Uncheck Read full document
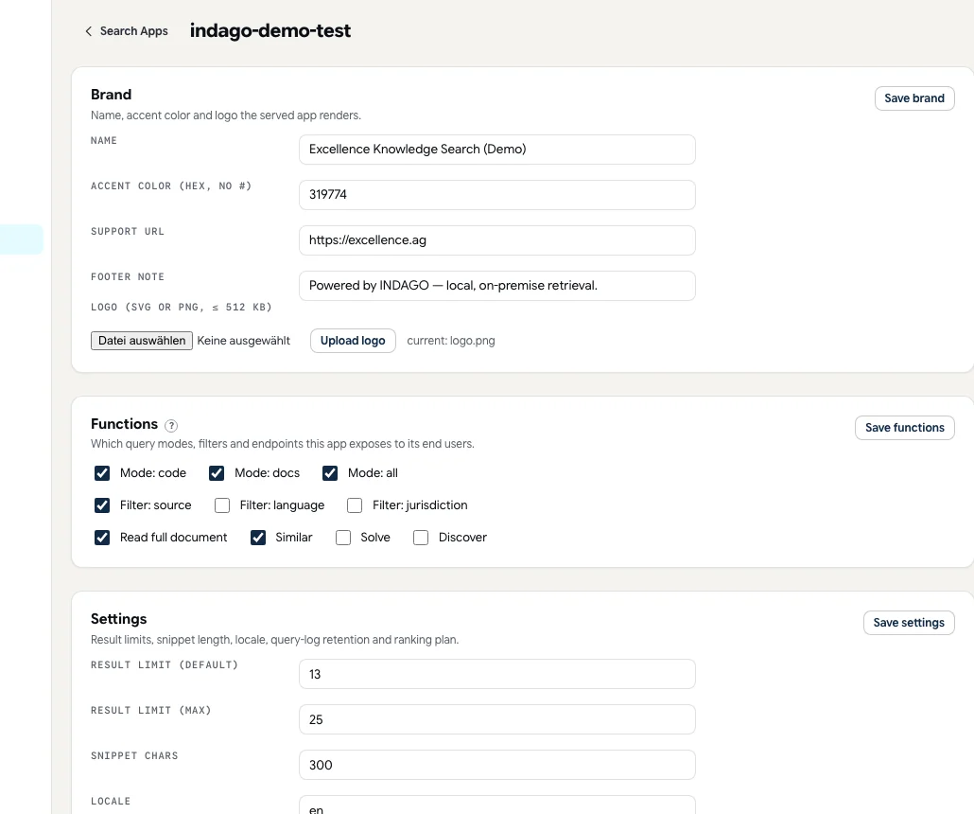The image size is (974, 814). (102, 538)
